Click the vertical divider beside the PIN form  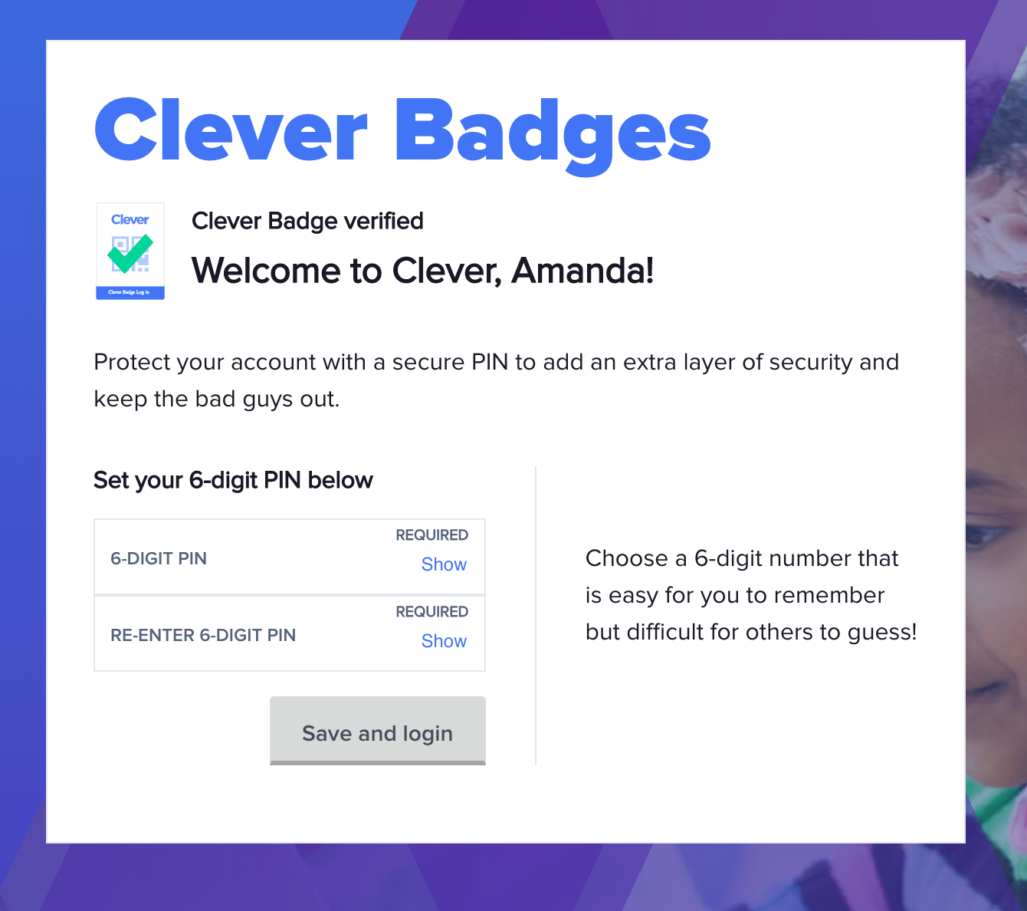536,616
